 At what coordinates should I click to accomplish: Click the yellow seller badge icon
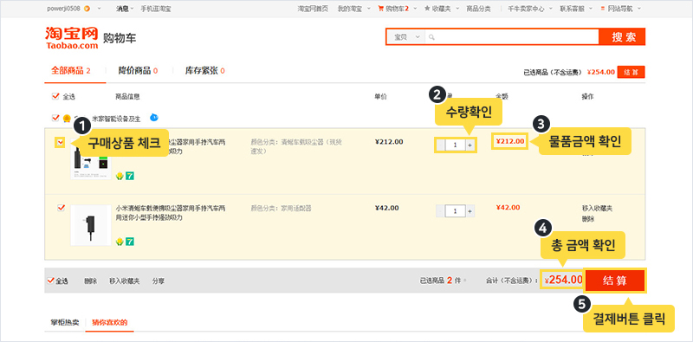[67, 119]
